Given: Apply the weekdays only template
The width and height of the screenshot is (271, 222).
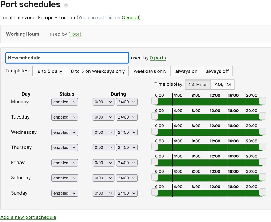Looking at the screenshot, I should 150,71.
